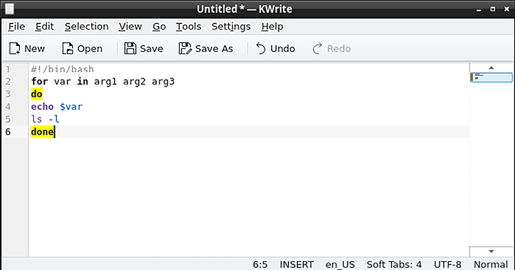Click the 'ls -l' line

point(45,119)
